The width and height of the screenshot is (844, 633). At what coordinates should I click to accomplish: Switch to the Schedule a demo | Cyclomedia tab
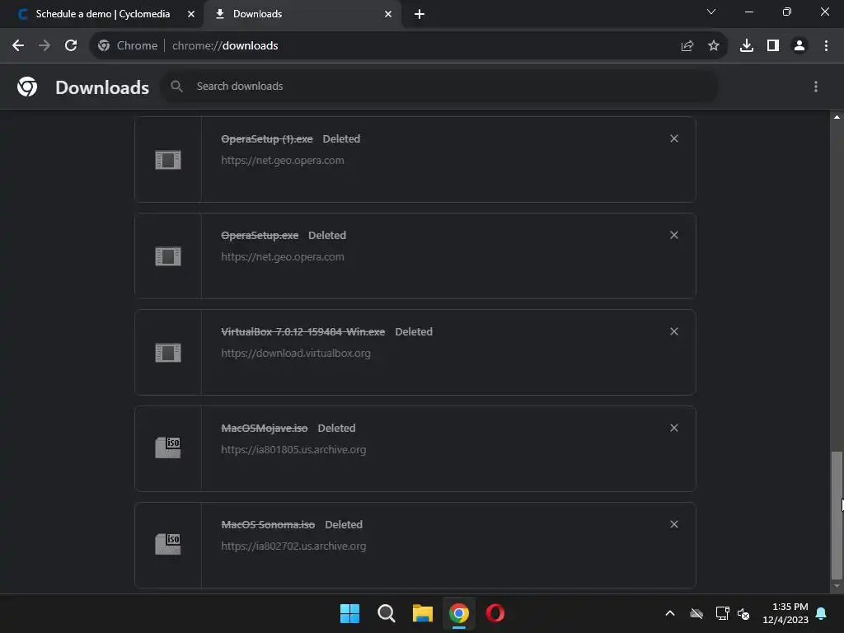[x=102, y=14]
